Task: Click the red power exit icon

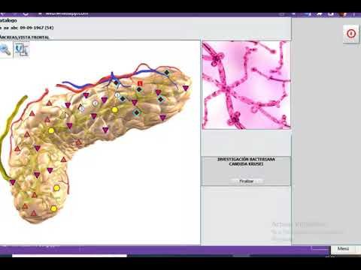Action: tap(351, 34)
